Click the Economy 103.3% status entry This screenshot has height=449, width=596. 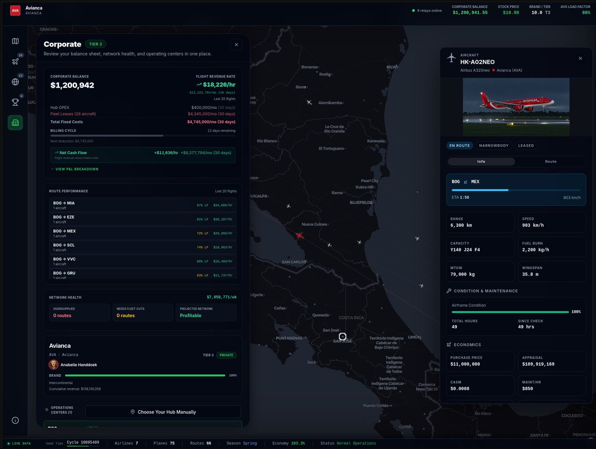(x=289, y=443)
